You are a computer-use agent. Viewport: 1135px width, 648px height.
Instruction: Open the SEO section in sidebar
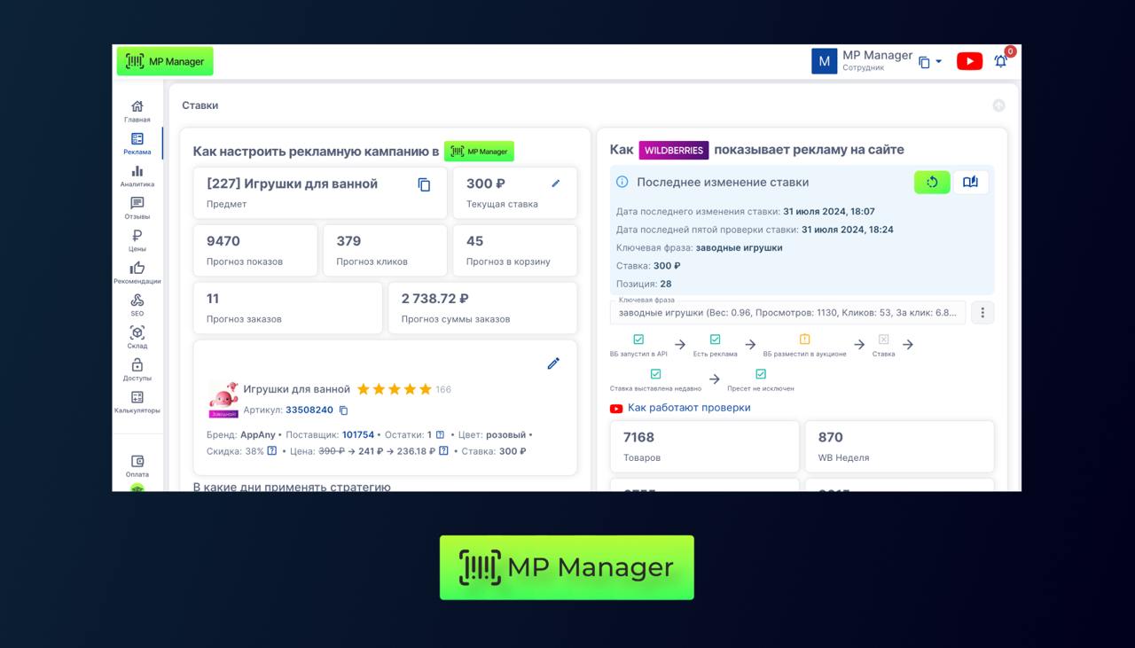(137, 305)
